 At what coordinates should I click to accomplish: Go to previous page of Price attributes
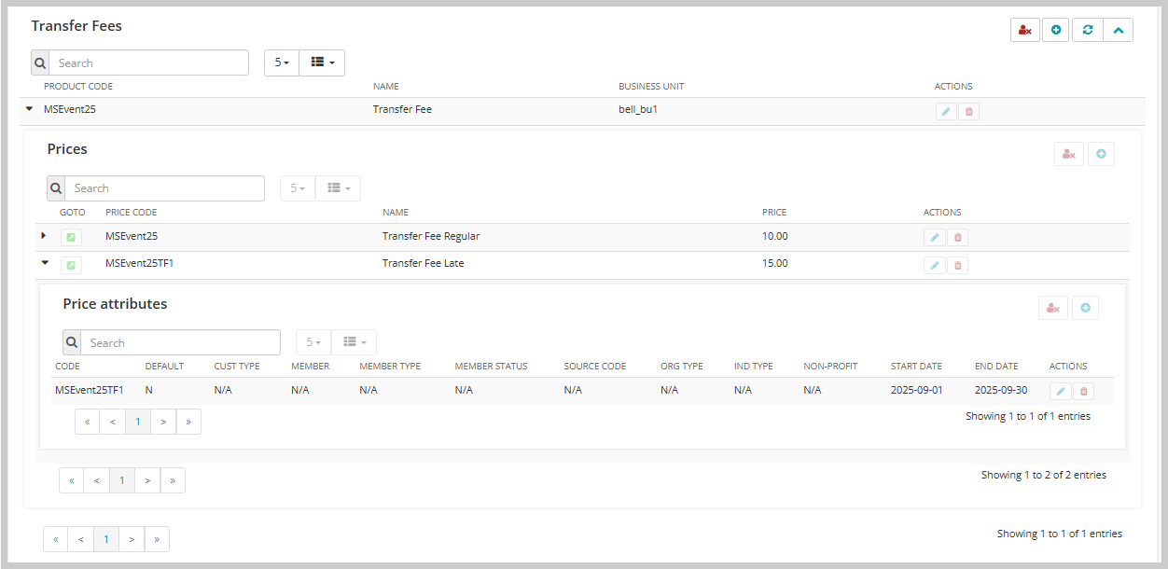(112, 422)
